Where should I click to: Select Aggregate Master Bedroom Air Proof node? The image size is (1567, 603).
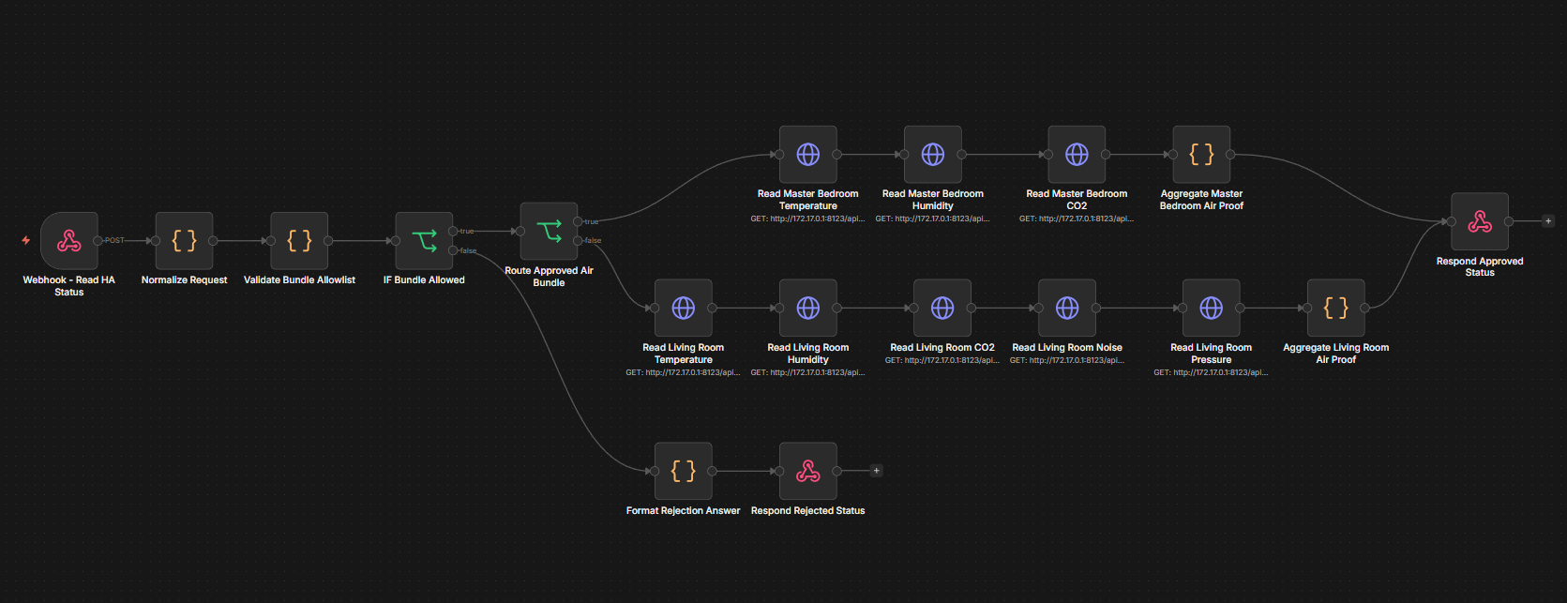click(x=1201, y=155)
